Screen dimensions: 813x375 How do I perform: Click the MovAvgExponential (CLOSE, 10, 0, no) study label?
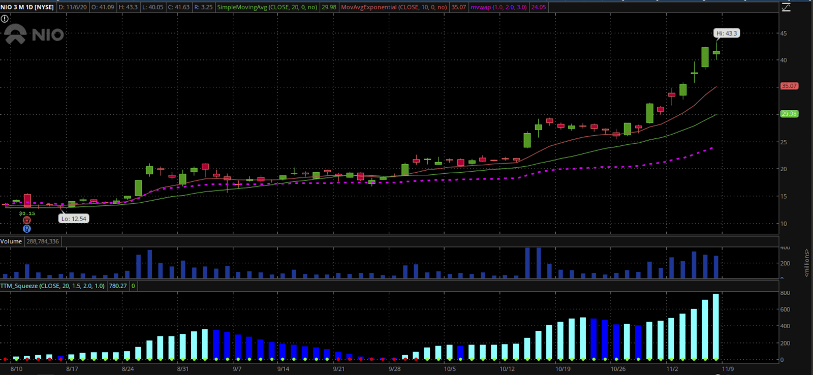pyautogui.click(x=394, y=7)
